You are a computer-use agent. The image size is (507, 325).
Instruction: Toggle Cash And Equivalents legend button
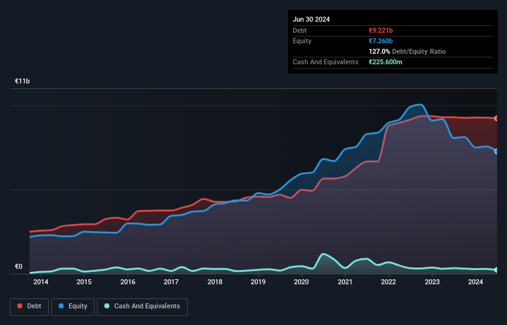[x=142, y=306]
